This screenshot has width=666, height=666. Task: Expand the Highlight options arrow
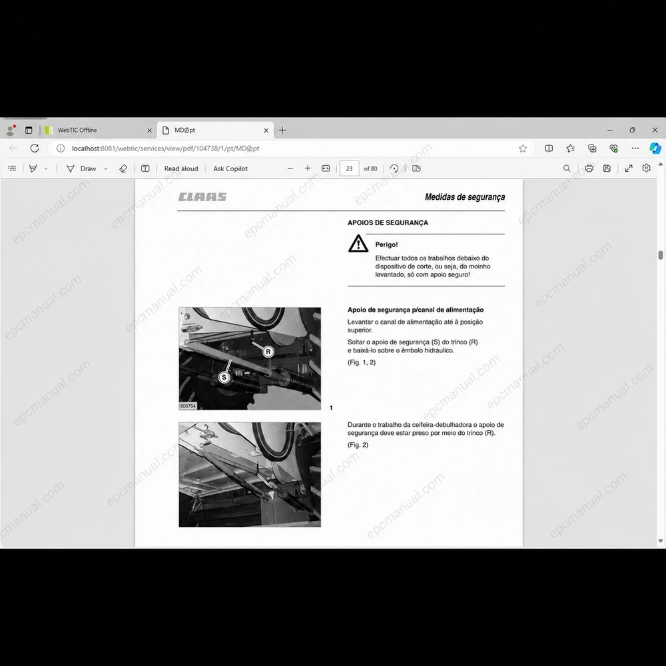coord(46,168)
